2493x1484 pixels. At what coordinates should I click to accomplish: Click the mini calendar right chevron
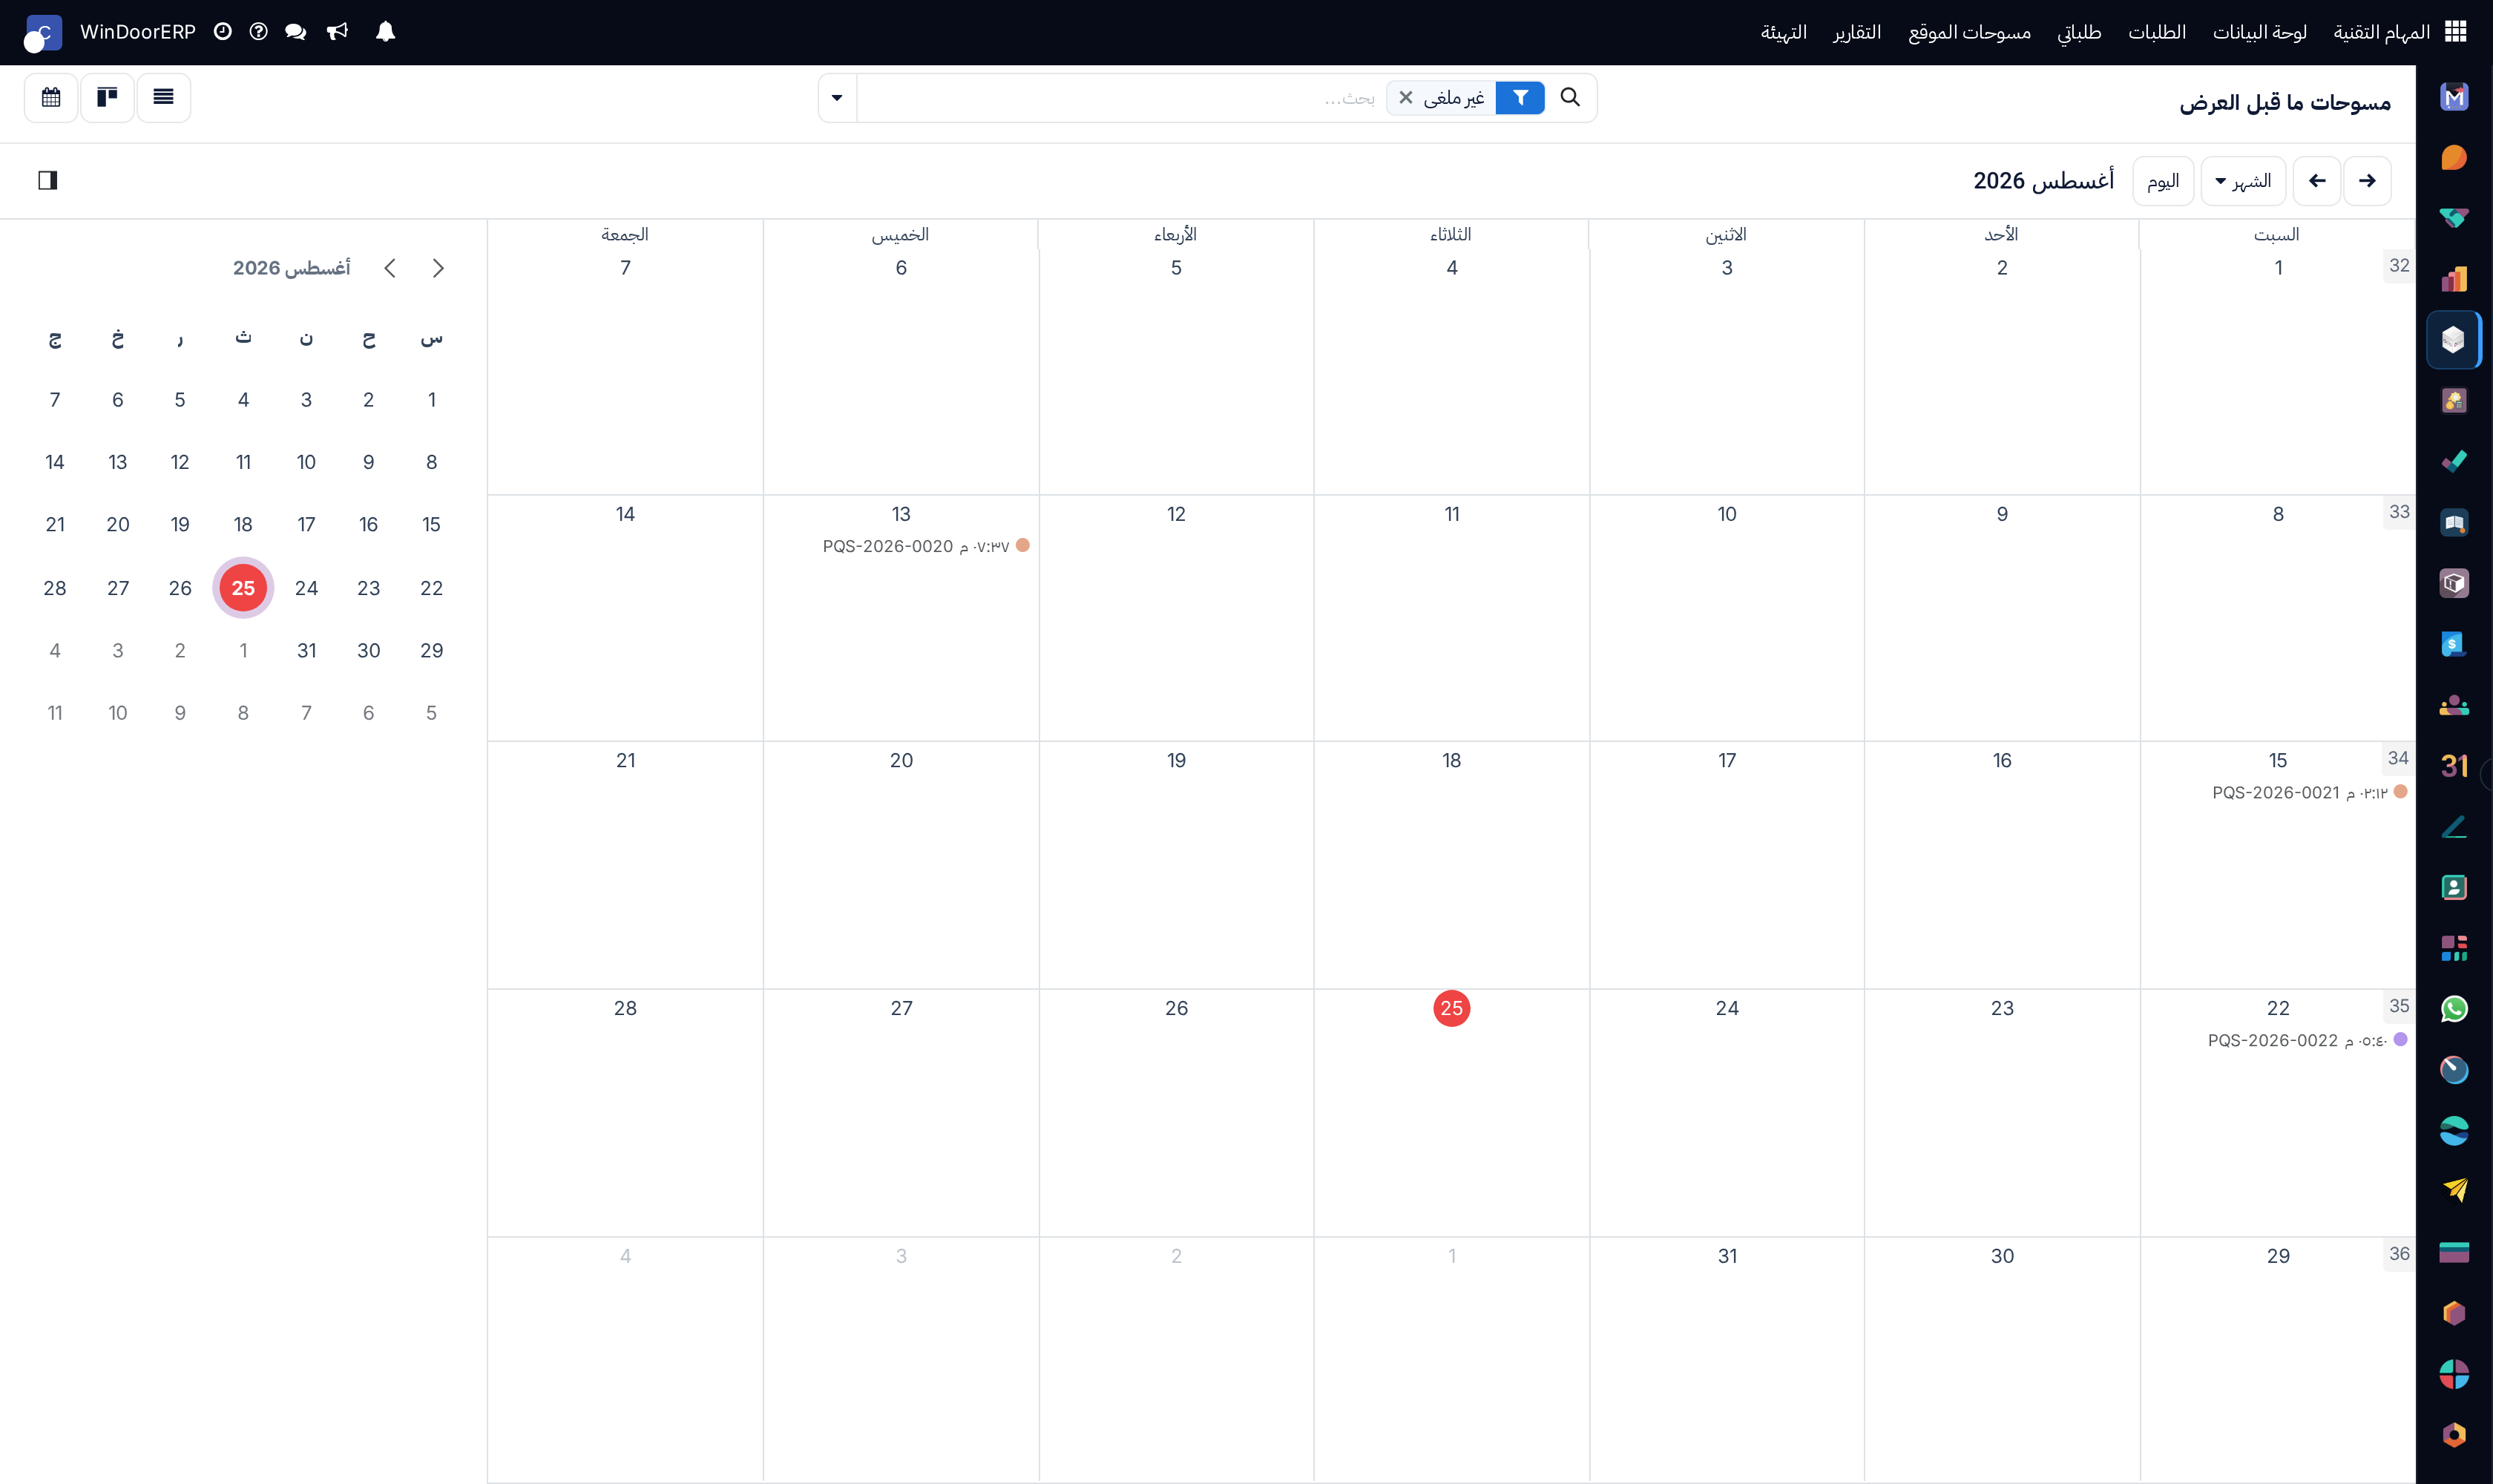[438, 268]
